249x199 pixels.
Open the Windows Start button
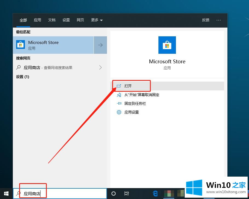pyautogui.click(x=6, y=194)
